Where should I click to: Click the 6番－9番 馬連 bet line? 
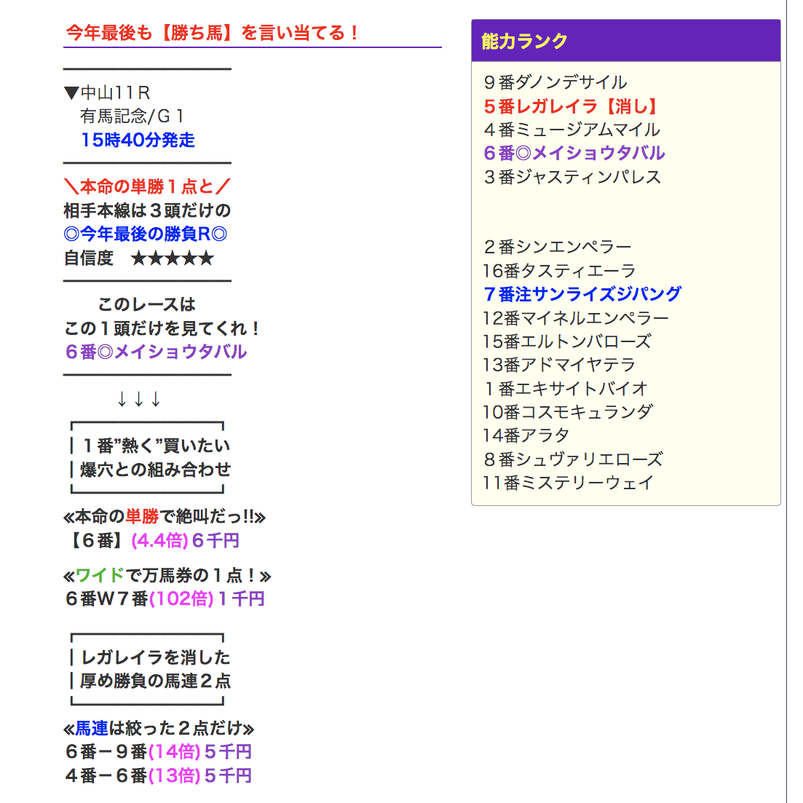158,752
